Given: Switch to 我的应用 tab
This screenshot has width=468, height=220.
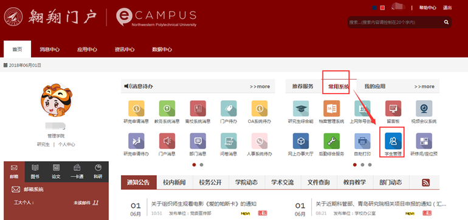Looking at the screenshot, I should (375, 86).
